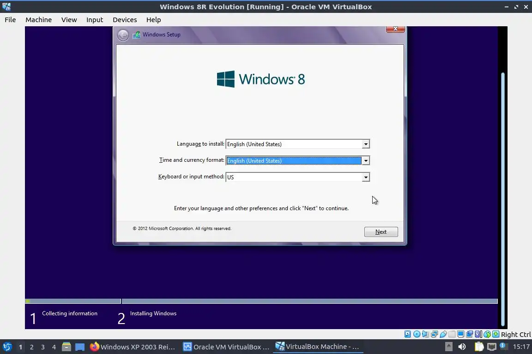Select the VirtualBox Machine taskbar item
The height and width of the screenshot is (354, 532).
pyautogui.click(x=318, y=347)
